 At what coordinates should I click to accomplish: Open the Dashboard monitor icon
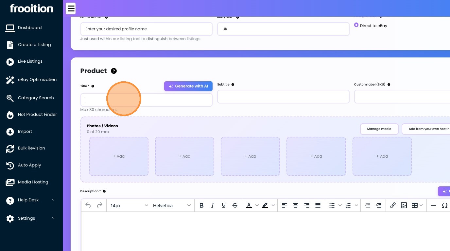10,28
